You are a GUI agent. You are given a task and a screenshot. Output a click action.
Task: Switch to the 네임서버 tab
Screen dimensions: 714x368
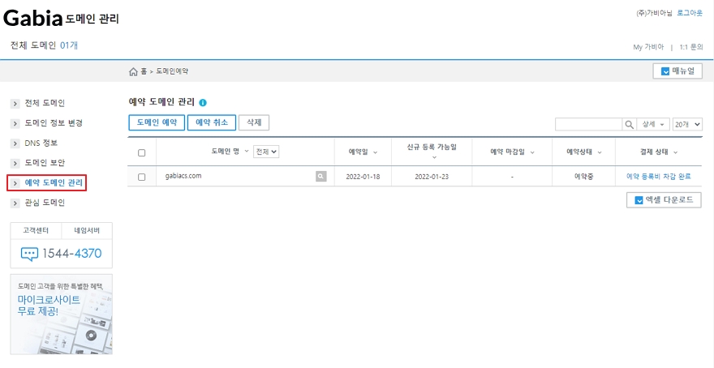86,231
